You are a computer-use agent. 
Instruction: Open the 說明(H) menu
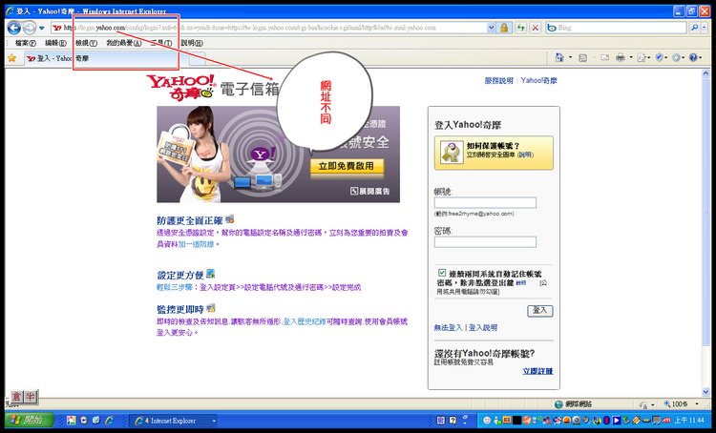[x=191, y=43]
